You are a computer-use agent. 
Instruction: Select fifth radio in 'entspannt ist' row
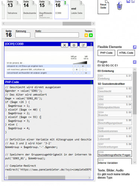[86, 66]
